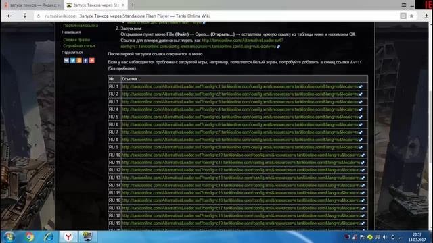Viewport: 433px width, 243px height.
Task: Open the 'Постоянная ссылка' sidebar link
Action: [81, 26]
